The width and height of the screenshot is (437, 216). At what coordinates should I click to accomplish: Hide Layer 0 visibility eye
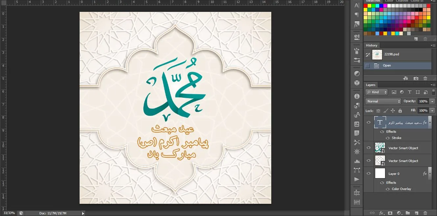[x=369, y=174]
